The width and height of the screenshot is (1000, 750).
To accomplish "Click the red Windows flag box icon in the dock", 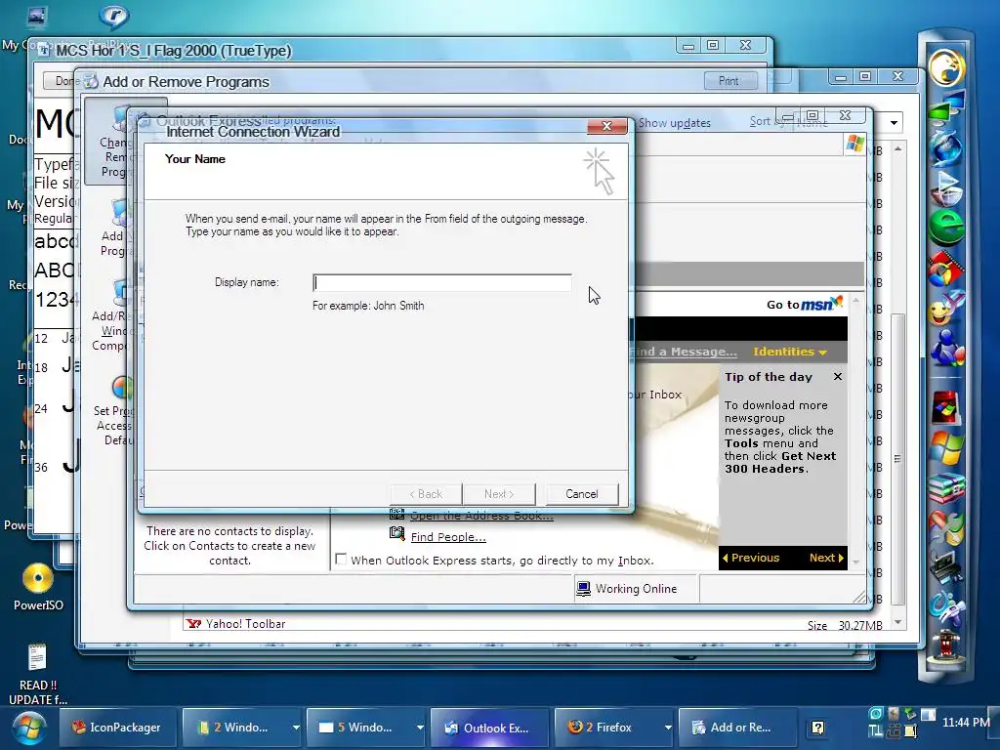I will coord(945,407).
